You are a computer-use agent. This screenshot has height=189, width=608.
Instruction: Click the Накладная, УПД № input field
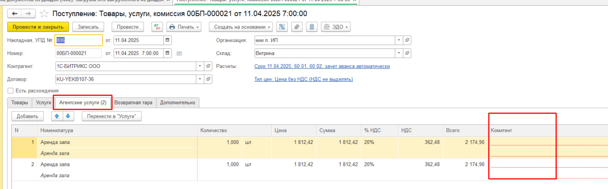coord(78,40)
